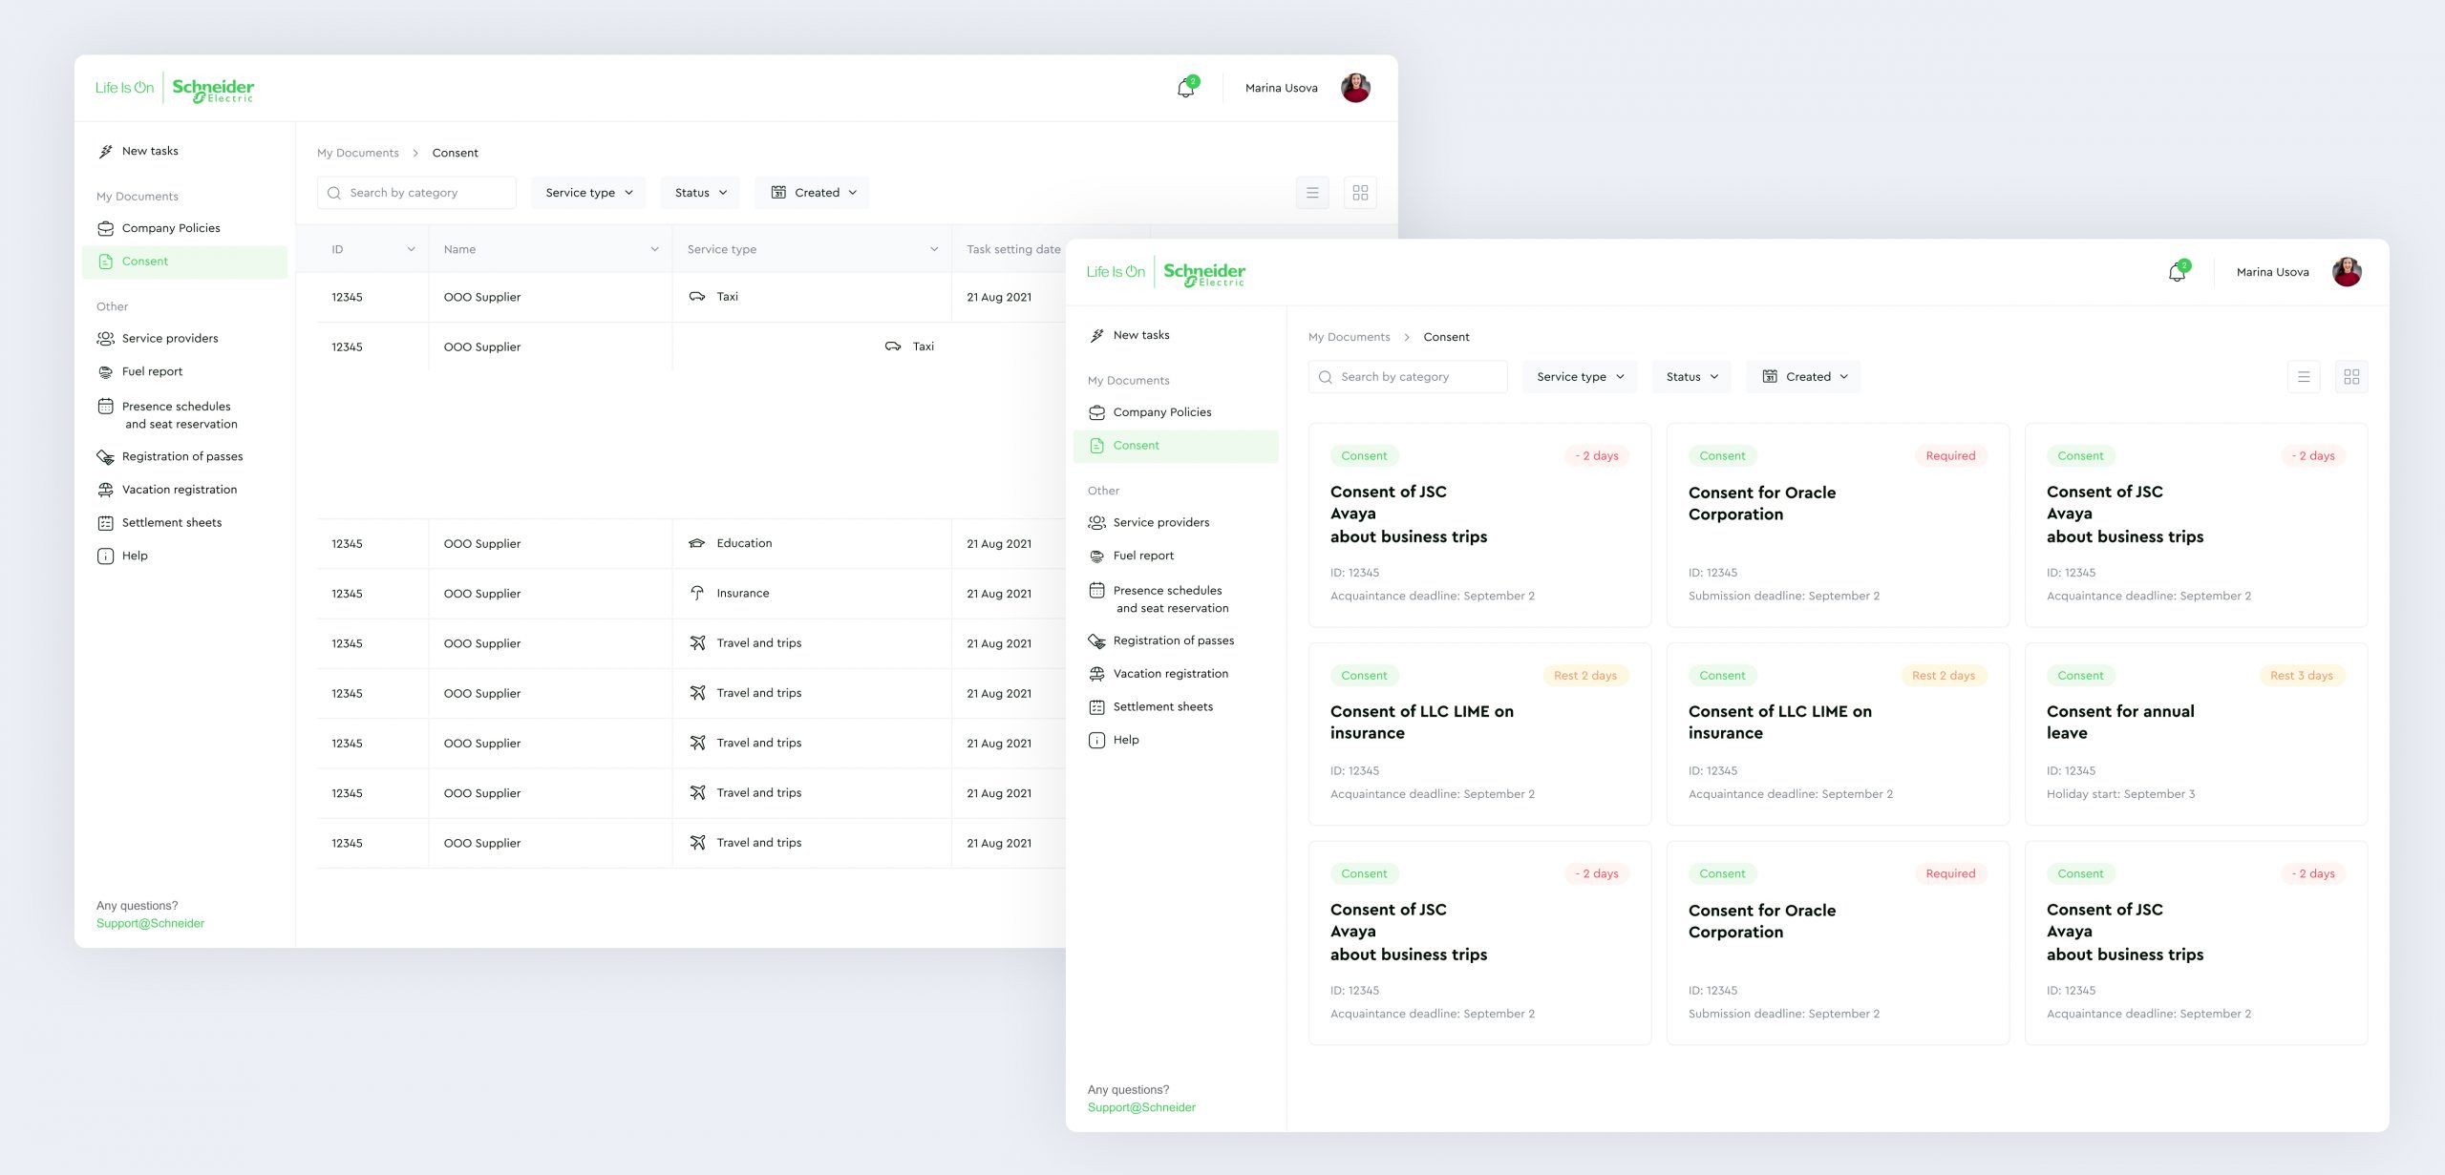
Task: Select Company Policies in front window sidebar
Action: click(x=1161, y=412)
